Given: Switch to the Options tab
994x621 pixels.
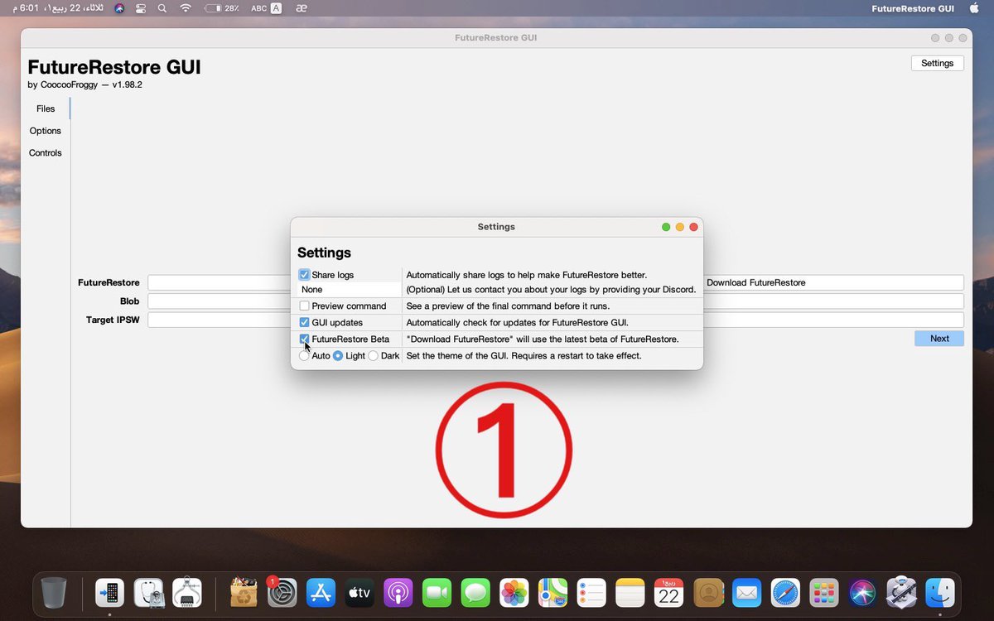Looking at the screenshot, I should pos(46,131).
